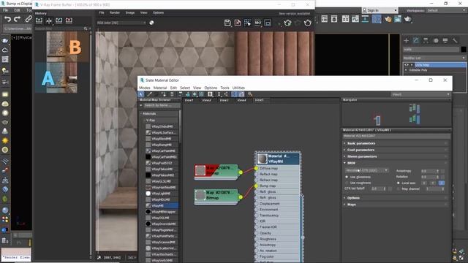Click the black object color swatch in command panel
Image resolution: width=468 pixels, height=263 pixels.
click(x=463, y=50)
